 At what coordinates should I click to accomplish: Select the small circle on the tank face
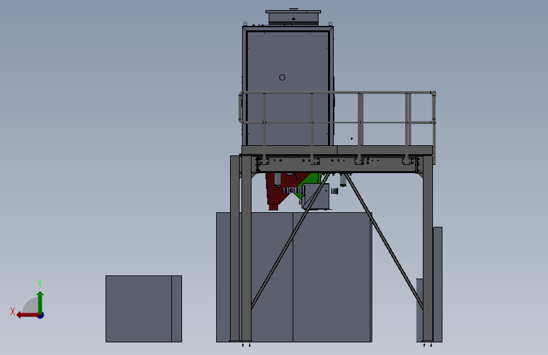[282, 78]
